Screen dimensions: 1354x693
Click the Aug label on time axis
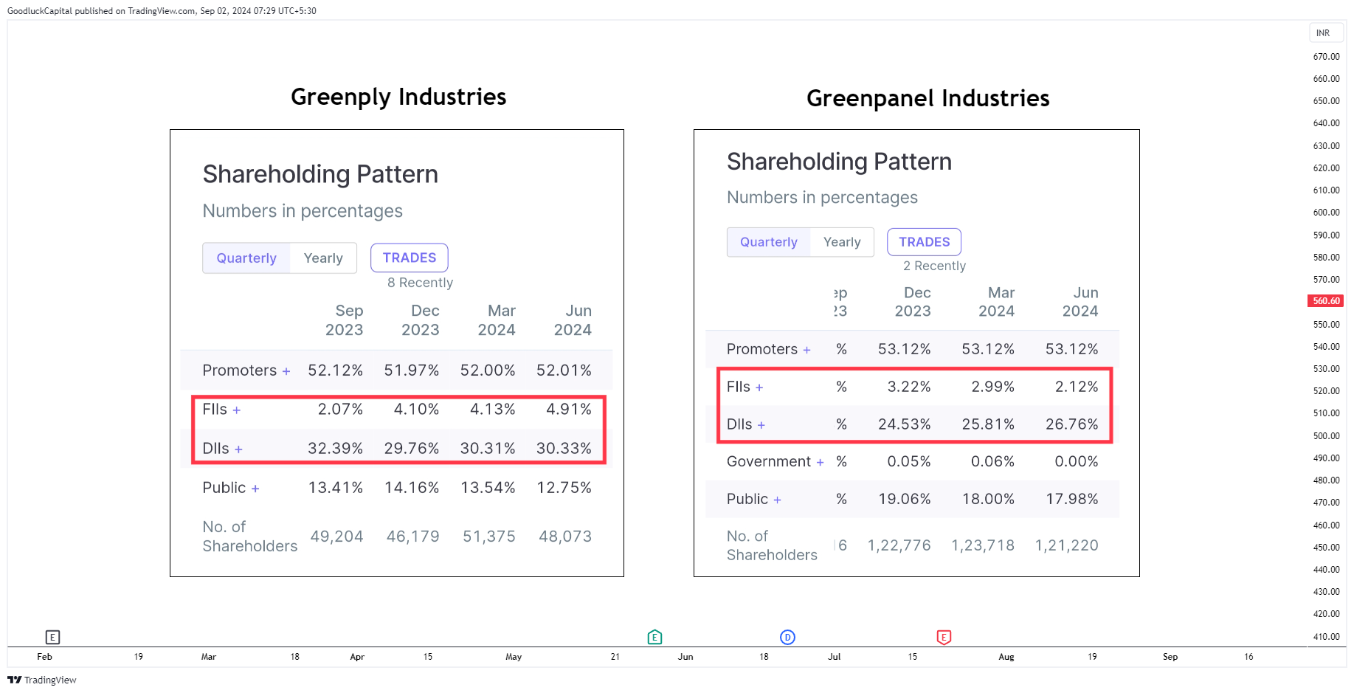point(1006,657)
